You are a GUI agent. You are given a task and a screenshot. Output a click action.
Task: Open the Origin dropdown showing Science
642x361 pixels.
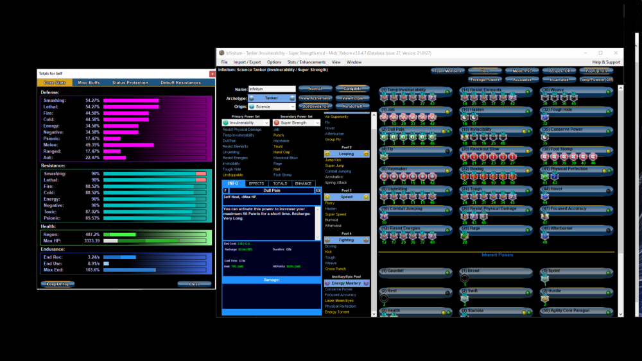(272, 106)
